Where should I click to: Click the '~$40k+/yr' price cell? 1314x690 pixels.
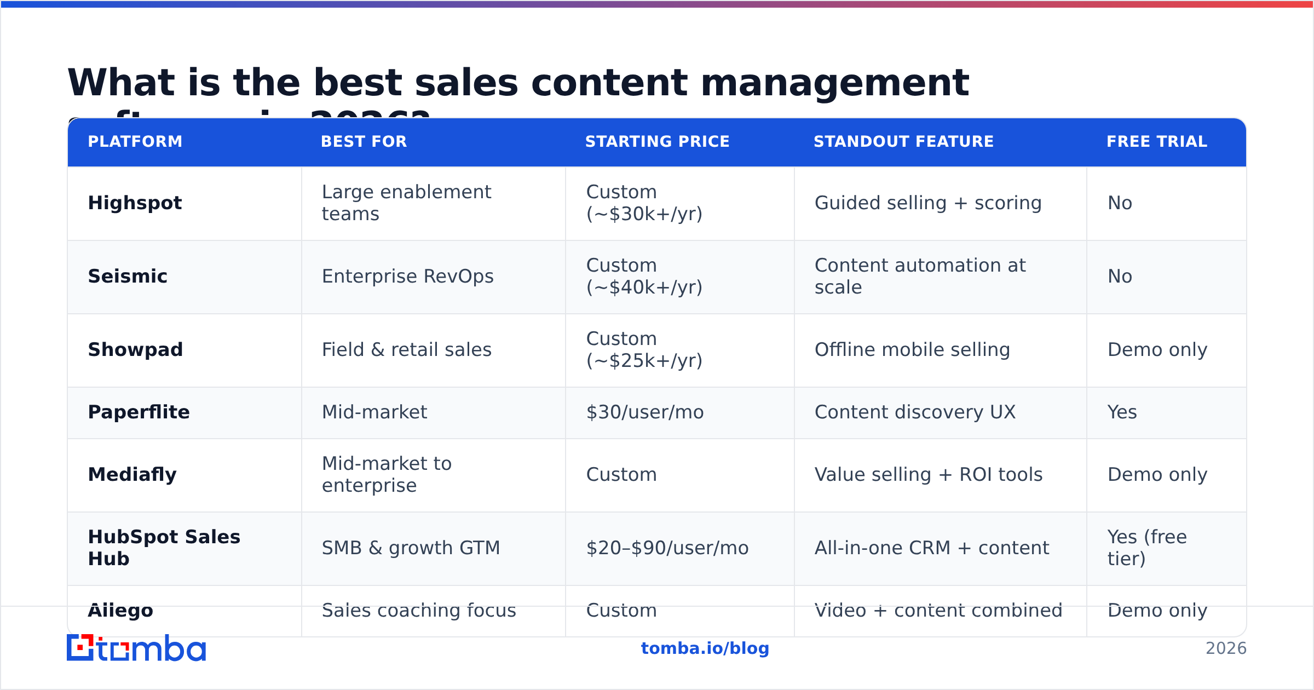tap(680, 277)
